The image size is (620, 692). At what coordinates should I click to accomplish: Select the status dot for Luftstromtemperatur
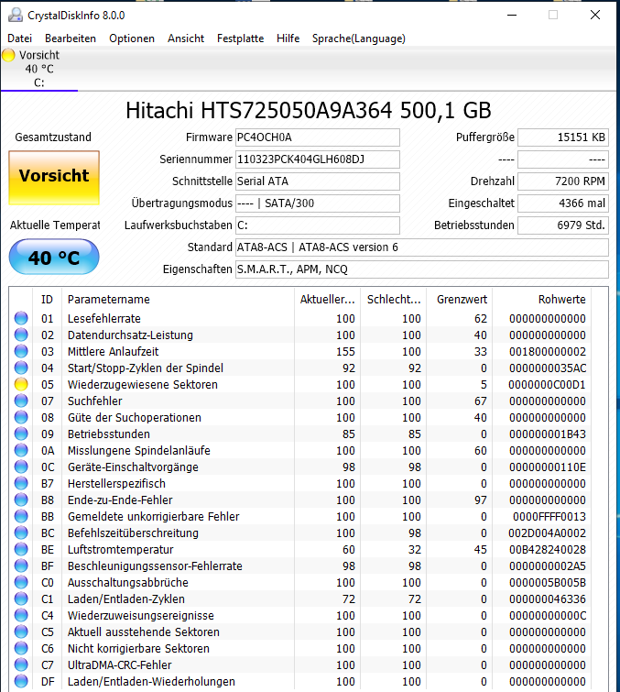coord(21,549)
